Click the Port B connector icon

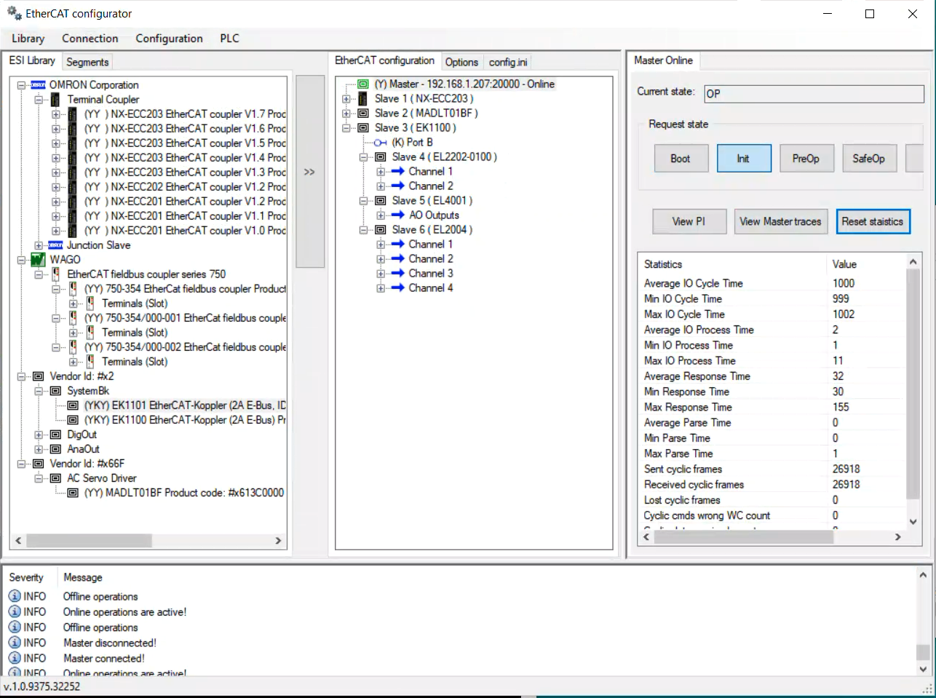click(381, 143)
